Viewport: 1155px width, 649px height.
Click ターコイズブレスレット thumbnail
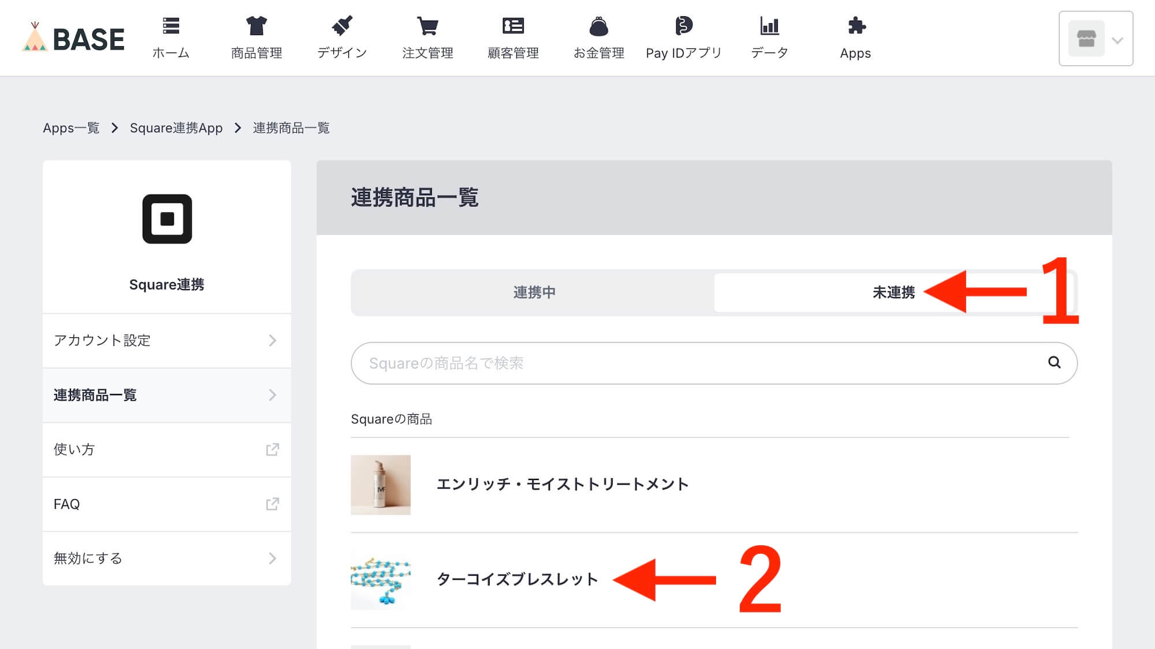(x=381, y=580)
